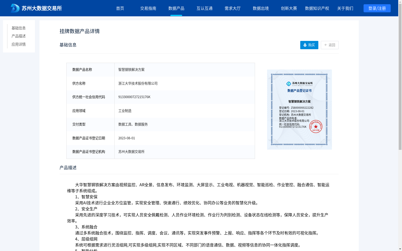The image size is (402, 251).
Task: Select the 苏州大数据交易所 registration agency cell value
Action: coord(185,152)
